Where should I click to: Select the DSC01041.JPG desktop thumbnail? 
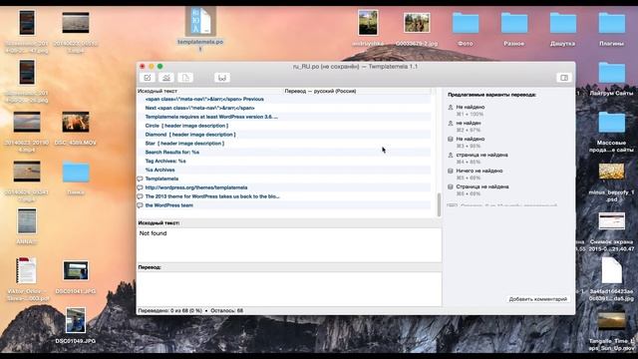pos(76,271)
